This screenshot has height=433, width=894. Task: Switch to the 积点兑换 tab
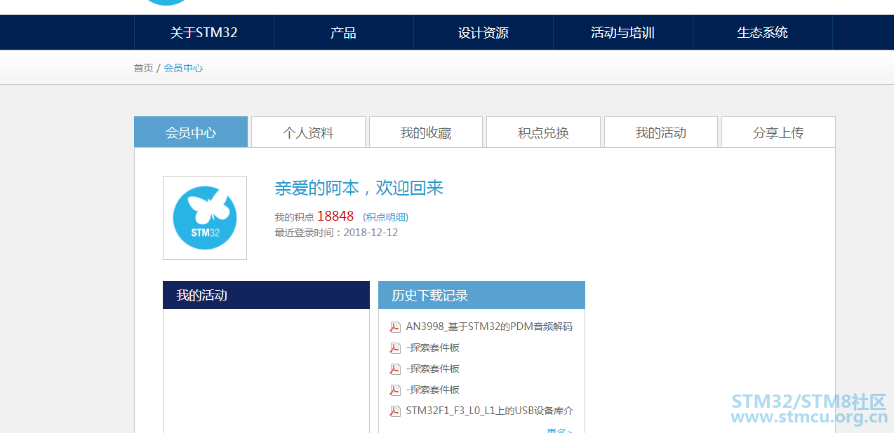point(543,132)
